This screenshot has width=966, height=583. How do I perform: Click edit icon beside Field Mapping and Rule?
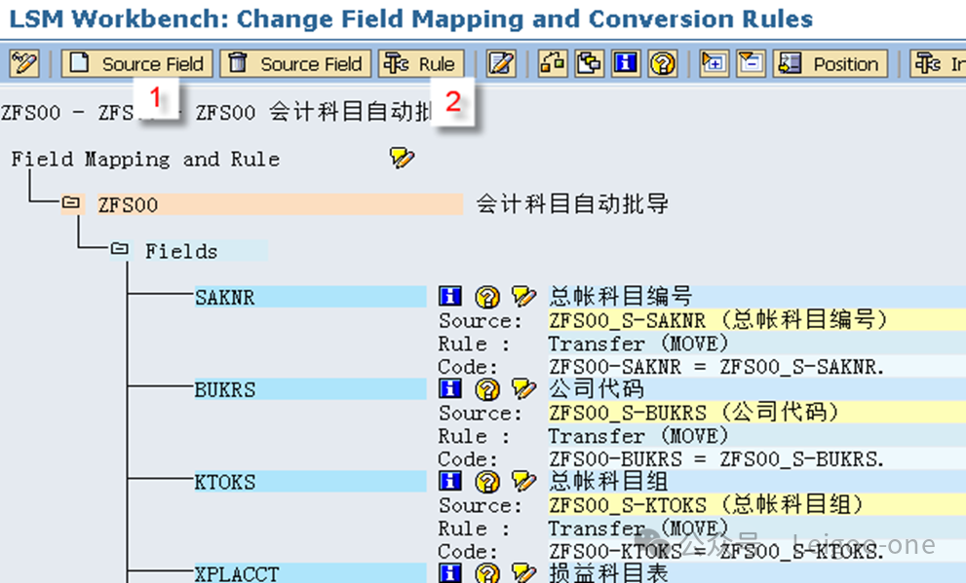[x=402, y=159]
